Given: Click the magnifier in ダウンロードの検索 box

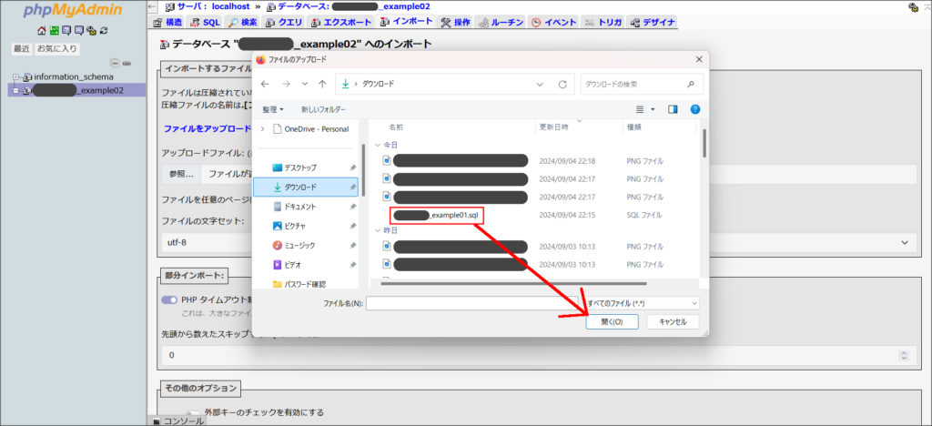Looking at the screenshot, I should (690, 85).
